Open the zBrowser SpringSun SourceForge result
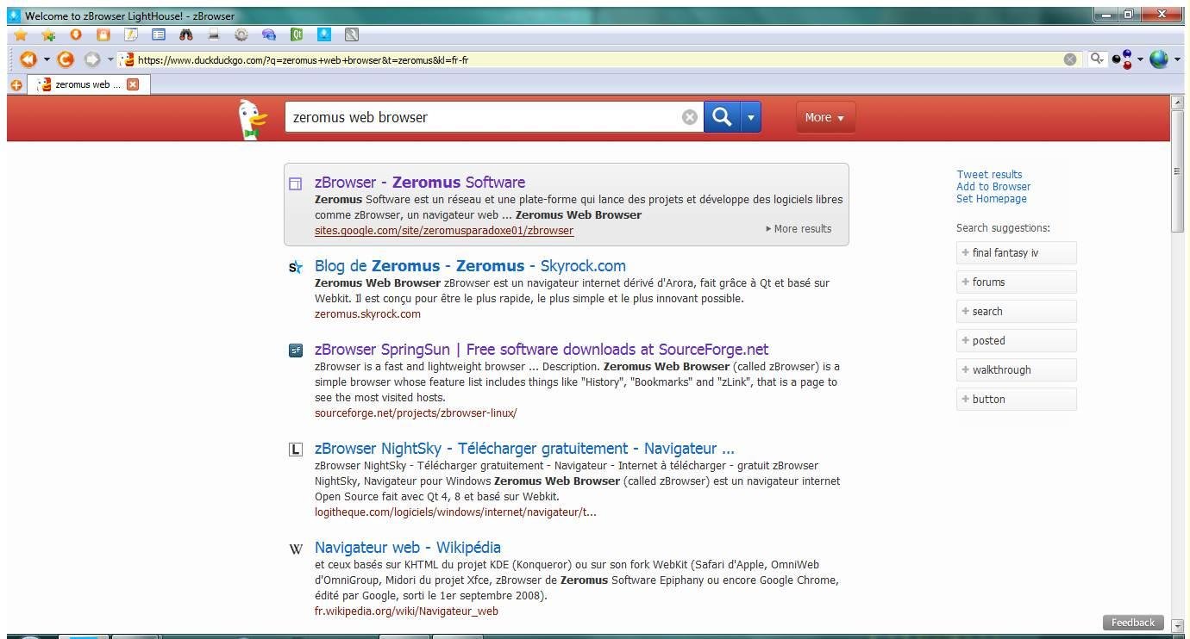 click(541, 350)
